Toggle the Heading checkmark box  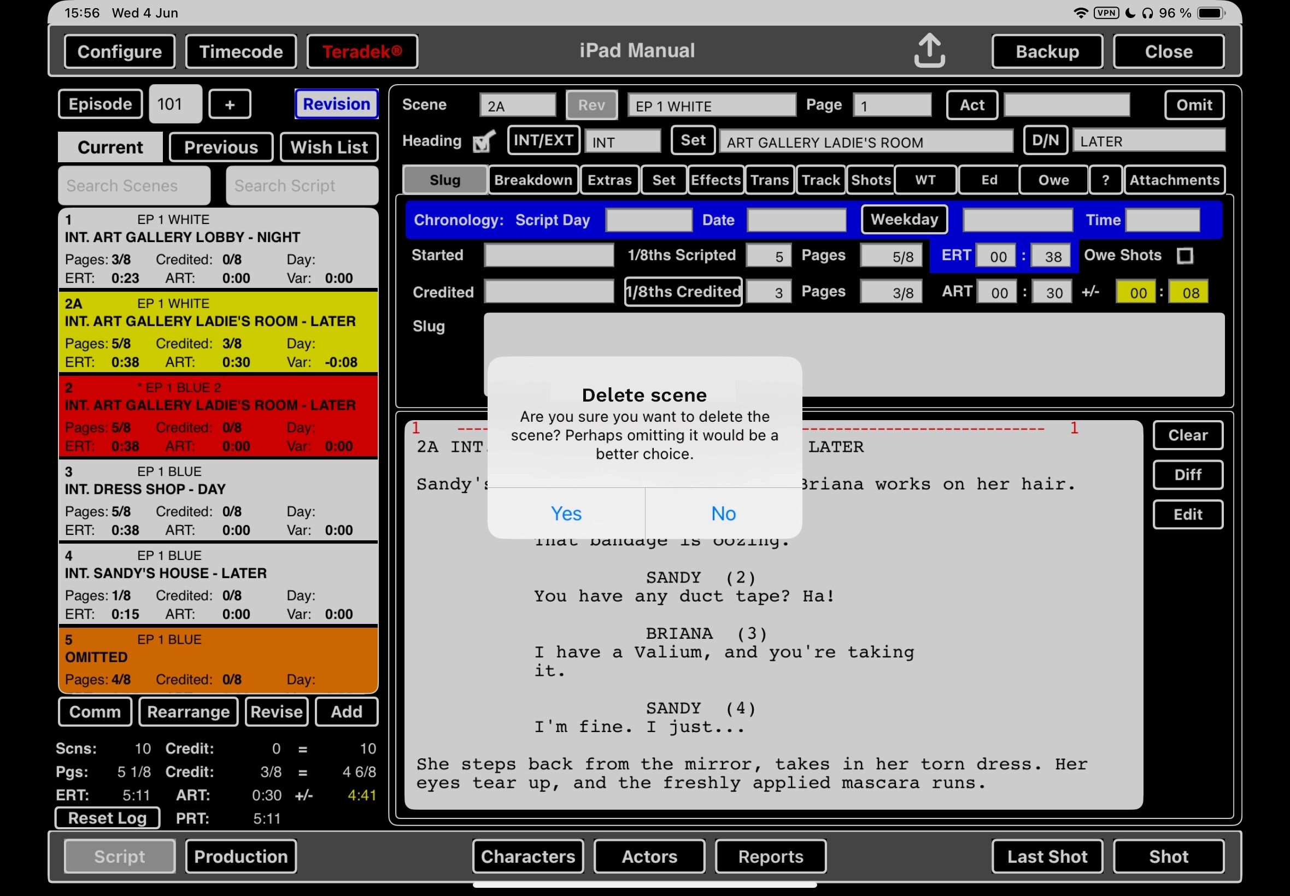tap(483, 142)
